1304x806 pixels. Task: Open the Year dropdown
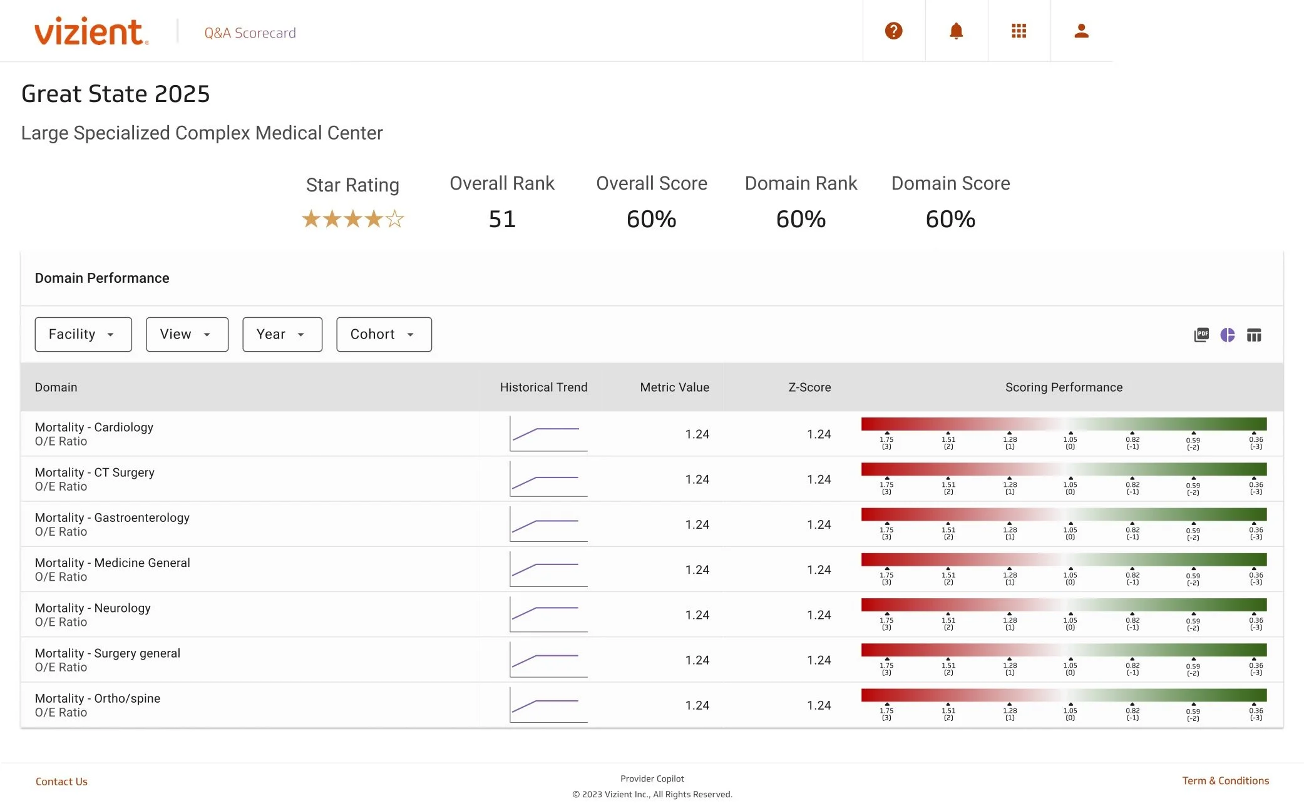pos(282,334)
